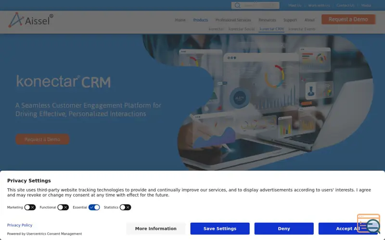Open the Resources menu
The height and width of the screenshot is (240, 385).
[x=267, y=20]
